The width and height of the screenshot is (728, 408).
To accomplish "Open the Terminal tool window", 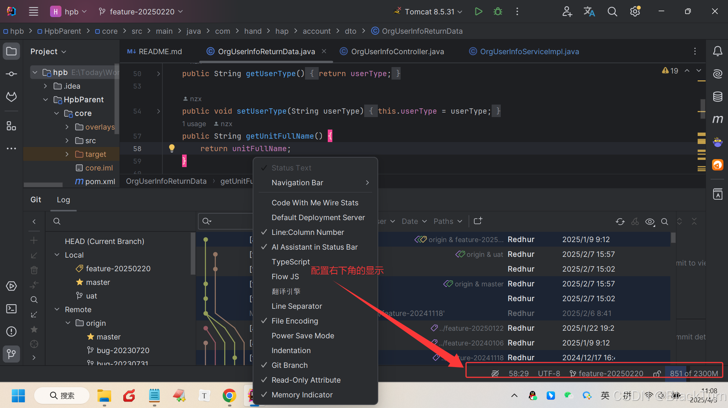I will [x=11, y=309].
